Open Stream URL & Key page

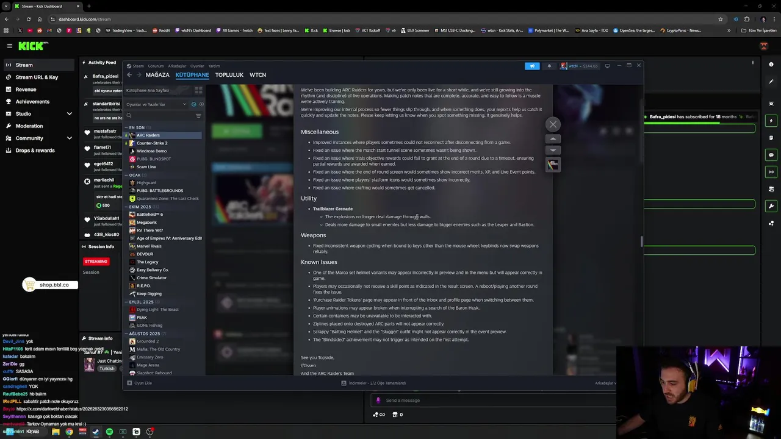38,77
